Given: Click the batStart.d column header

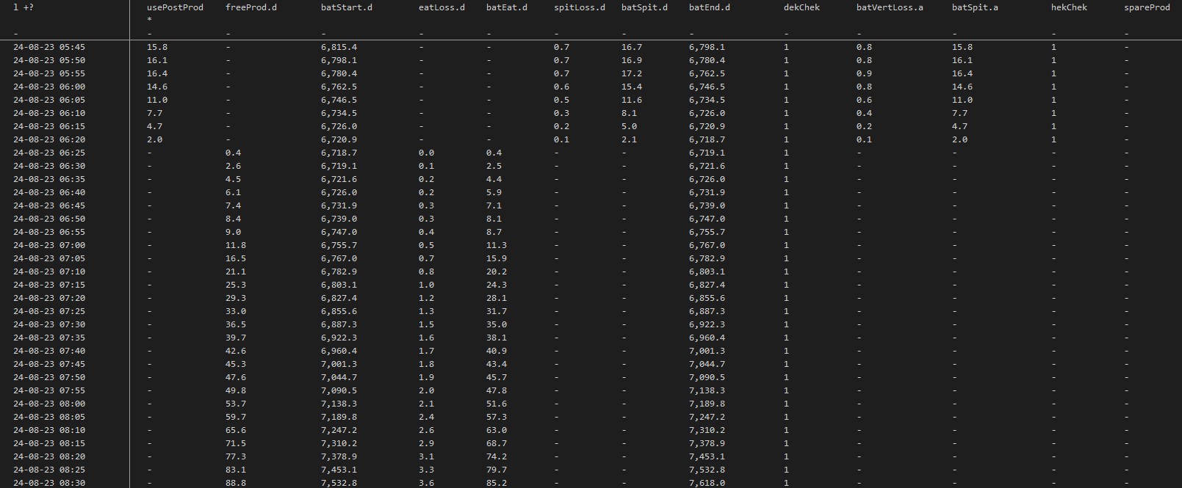Looking at the screenshot, I should [346, 7].
